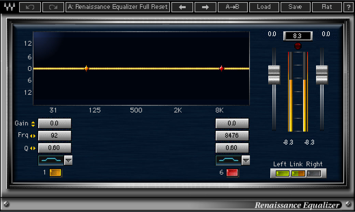Screen dimensions: 355x212
Task: Toggle band 6 red on/off button
Action: (232, 173)
